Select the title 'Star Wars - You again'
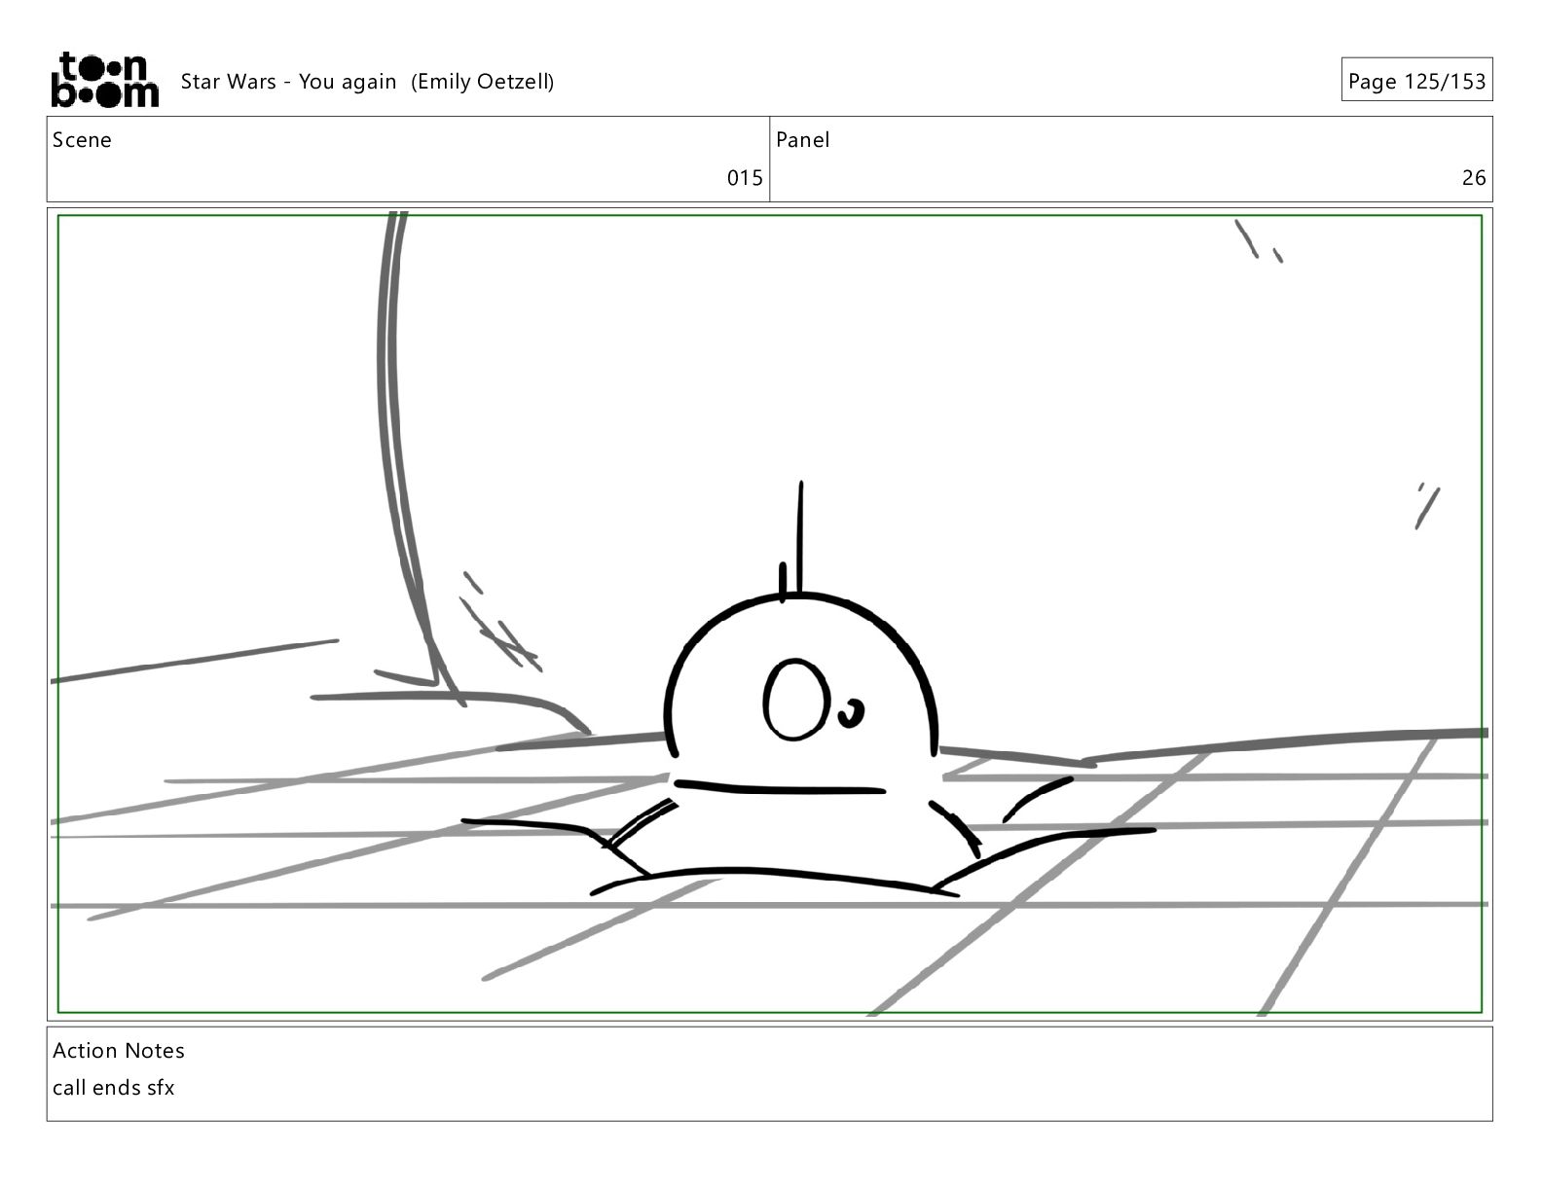 coord(288,82)
